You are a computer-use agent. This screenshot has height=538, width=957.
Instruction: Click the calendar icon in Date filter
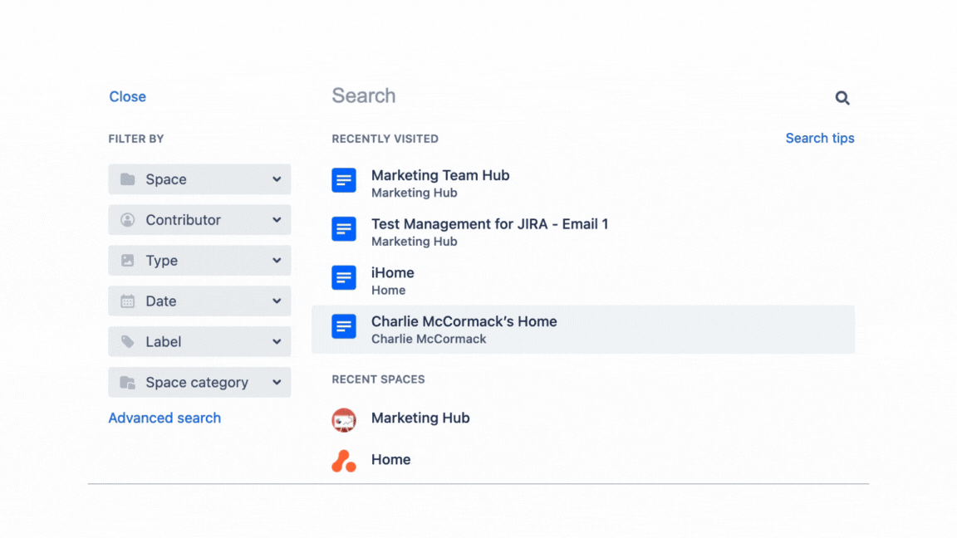[128, 301]
